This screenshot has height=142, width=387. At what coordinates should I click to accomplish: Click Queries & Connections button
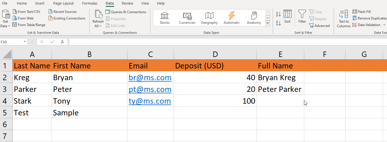point(126,12)
